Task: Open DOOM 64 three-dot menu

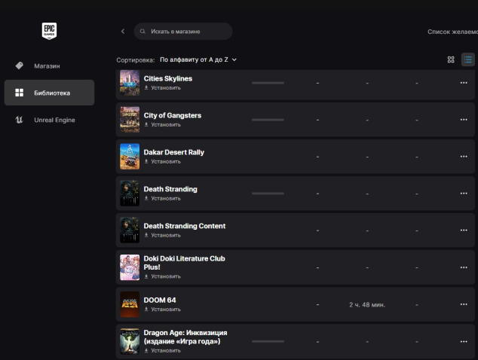Action: coord(464,304)
